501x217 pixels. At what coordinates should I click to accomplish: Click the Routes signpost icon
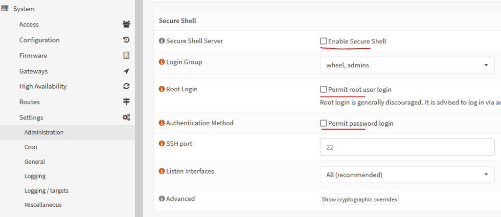[x=127, y=102]
